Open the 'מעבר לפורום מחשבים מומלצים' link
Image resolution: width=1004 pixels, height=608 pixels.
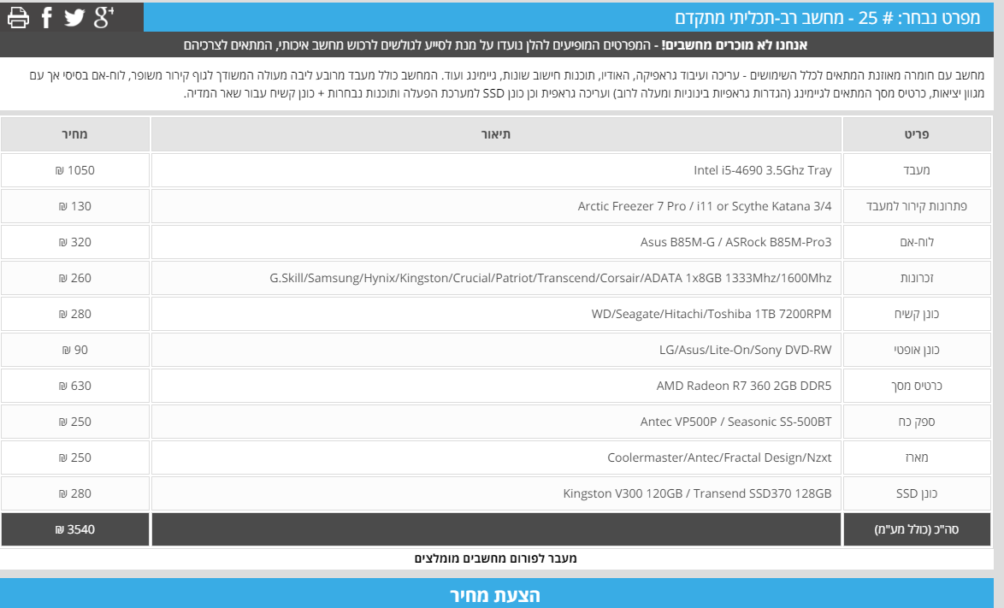(496, 558)
